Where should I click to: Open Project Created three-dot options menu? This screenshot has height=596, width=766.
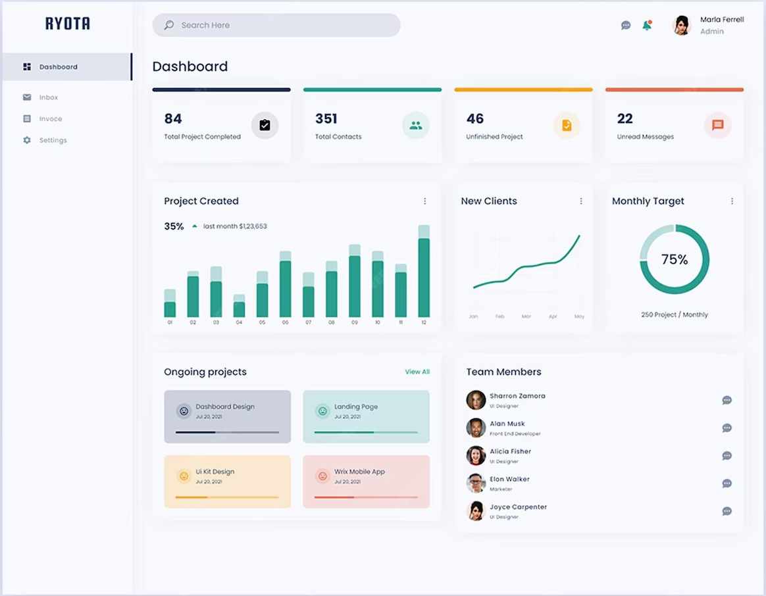[424, 201]
